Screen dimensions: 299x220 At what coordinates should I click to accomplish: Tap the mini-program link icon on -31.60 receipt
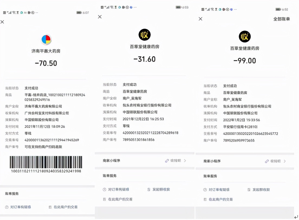167,161
